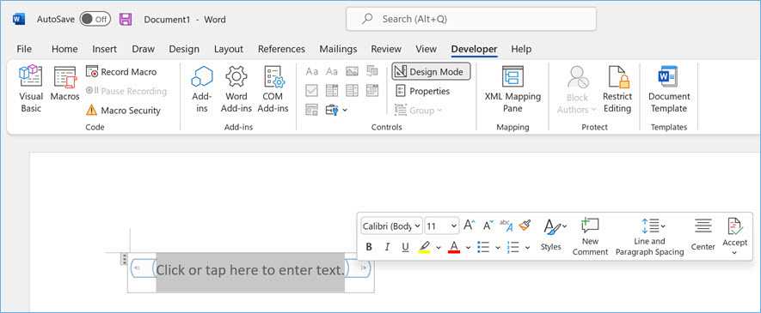The image size is (761, 313).
Task: Apply red font color
Action: coord(454,247)
